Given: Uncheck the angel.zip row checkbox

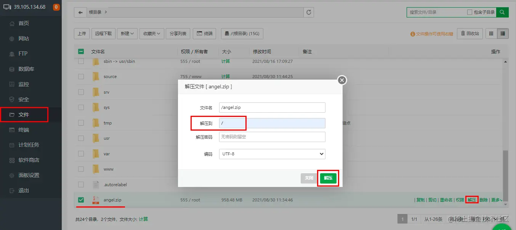Looking at the screenshot, I should coord(81,200).
